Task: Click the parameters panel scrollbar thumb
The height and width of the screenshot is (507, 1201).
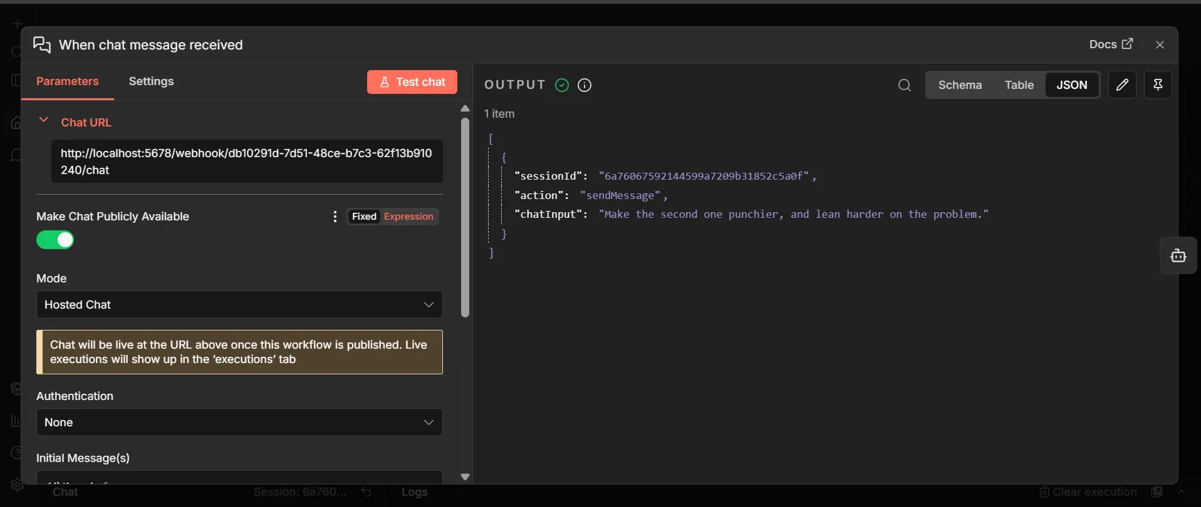Action: (465, 217)
